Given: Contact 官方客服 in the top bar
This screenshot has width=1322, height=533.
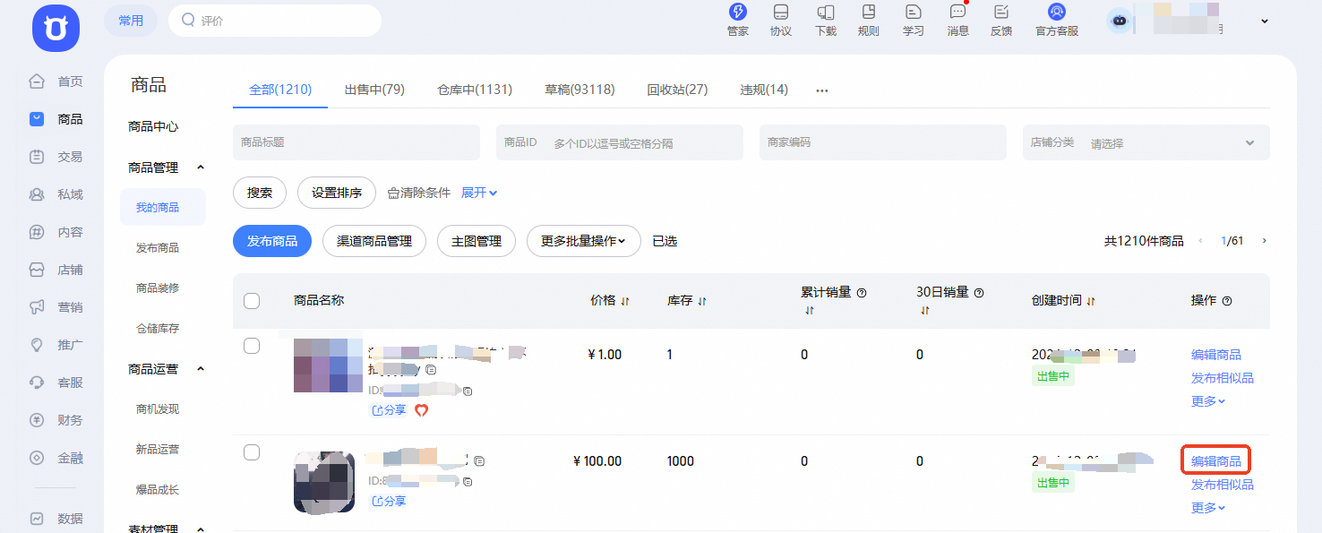Looking at the screenshot, I should 1057,20.
